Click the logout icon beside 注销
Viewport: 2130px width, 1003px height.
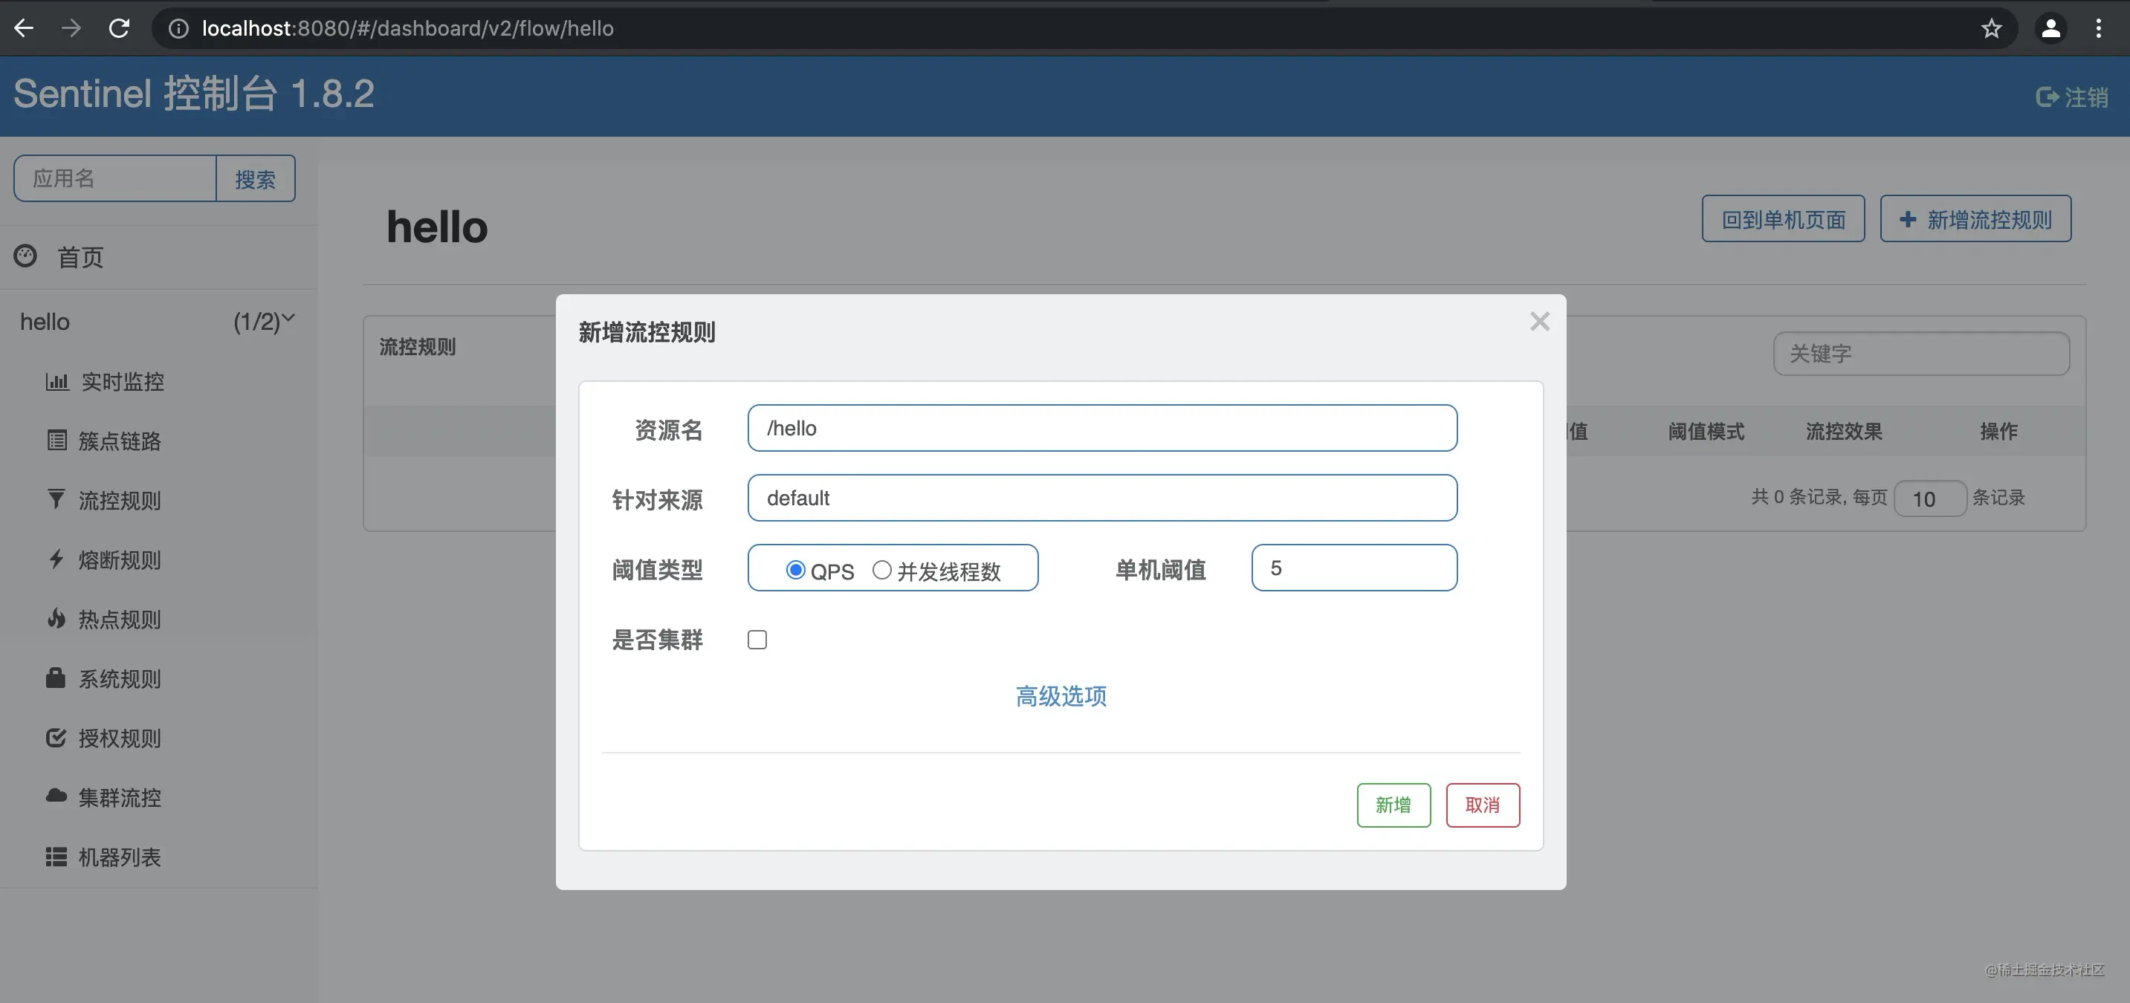click(x=2047, y=97)
